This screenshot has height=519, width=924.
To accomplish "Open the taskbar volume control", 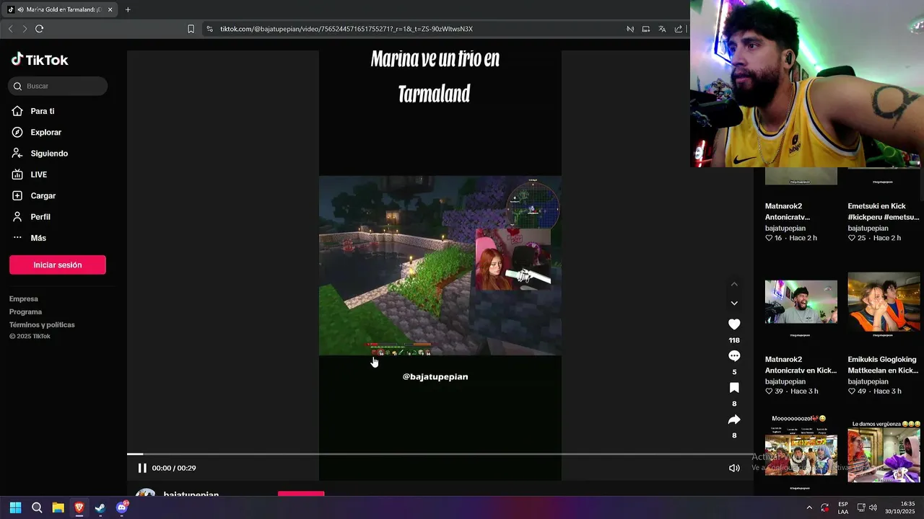I will click(x=873, y=507).
